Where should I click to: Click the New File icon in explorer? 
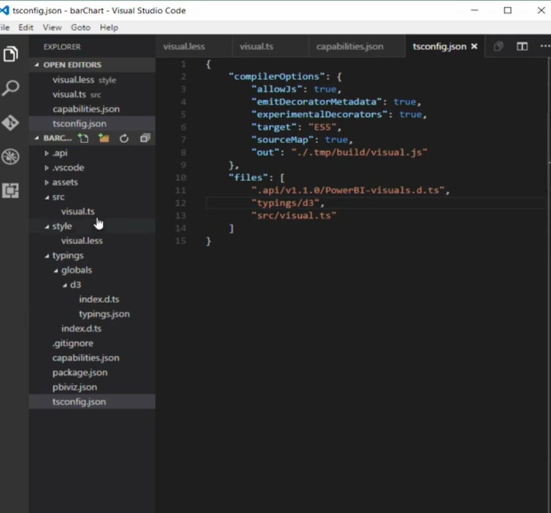83,138
